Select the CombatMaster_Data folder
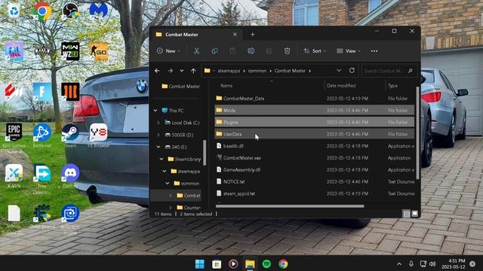The width and height of the screenshot is (483, 271). click(x=314, y=99)
